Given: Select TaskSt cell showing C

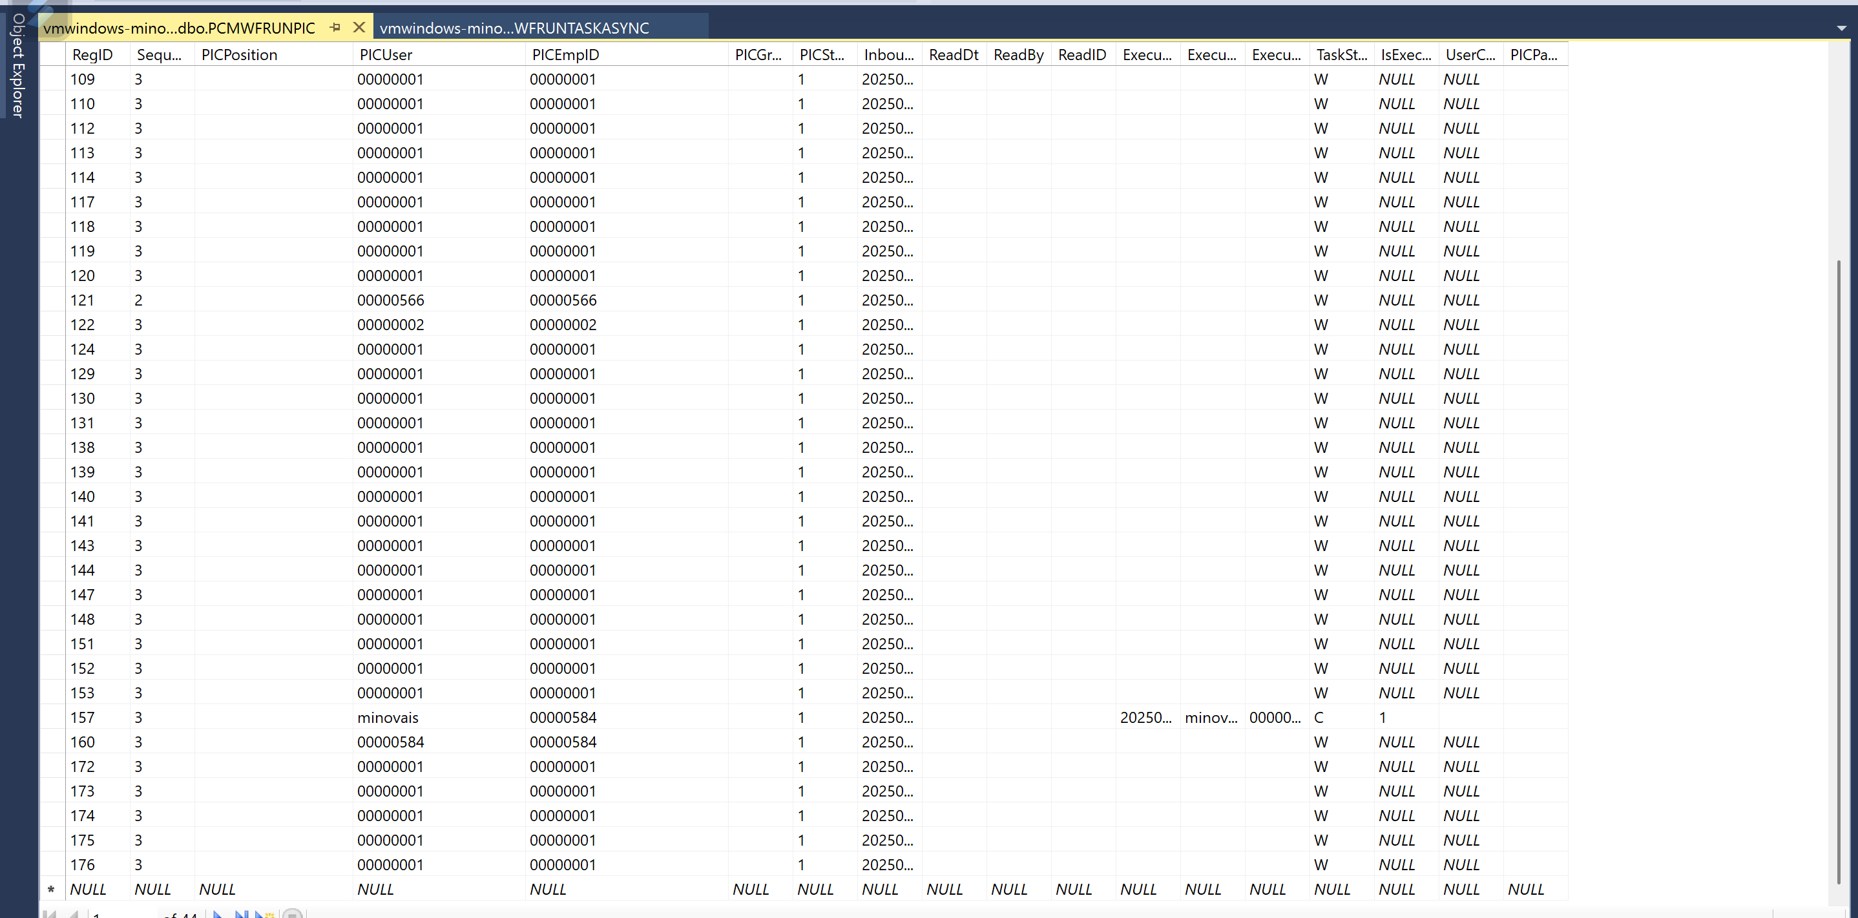Looking at the screenshot, I should [1342, 718].
